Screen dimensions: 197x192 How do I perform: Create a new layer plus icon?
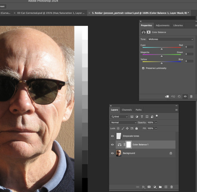click(x=166, y=187)
